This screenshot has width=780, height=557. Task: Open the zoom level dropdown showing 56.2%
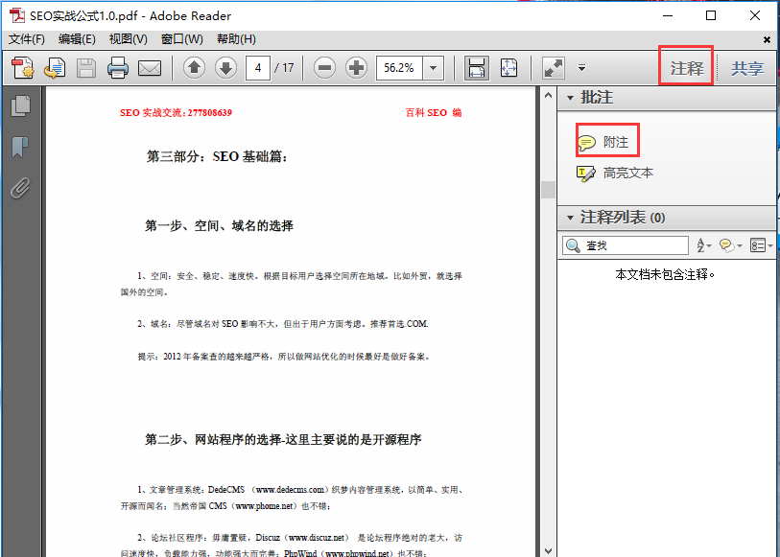[434, 68]
